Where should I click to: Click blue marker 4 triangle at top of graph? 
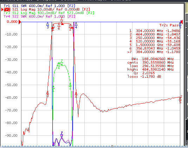[76, 24]
